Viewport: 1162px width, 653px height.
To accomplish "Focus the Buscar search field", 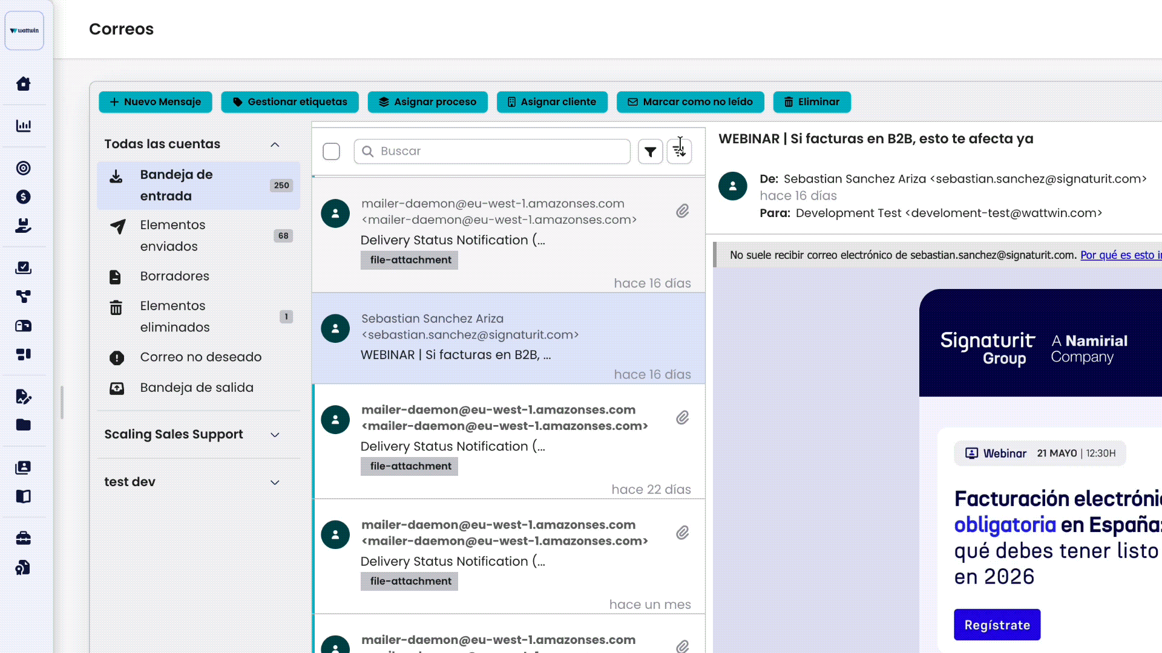I will [x=492, y=151].
